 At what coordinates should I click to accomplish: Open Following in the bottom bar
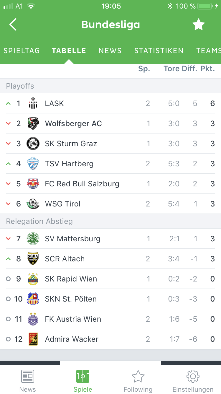(138, 381)
